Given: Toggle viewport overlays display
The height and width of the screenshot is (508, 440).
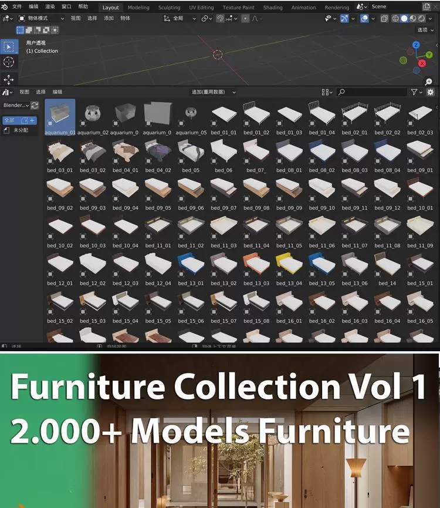Looking at the screenshot, I should pos(364,18).
